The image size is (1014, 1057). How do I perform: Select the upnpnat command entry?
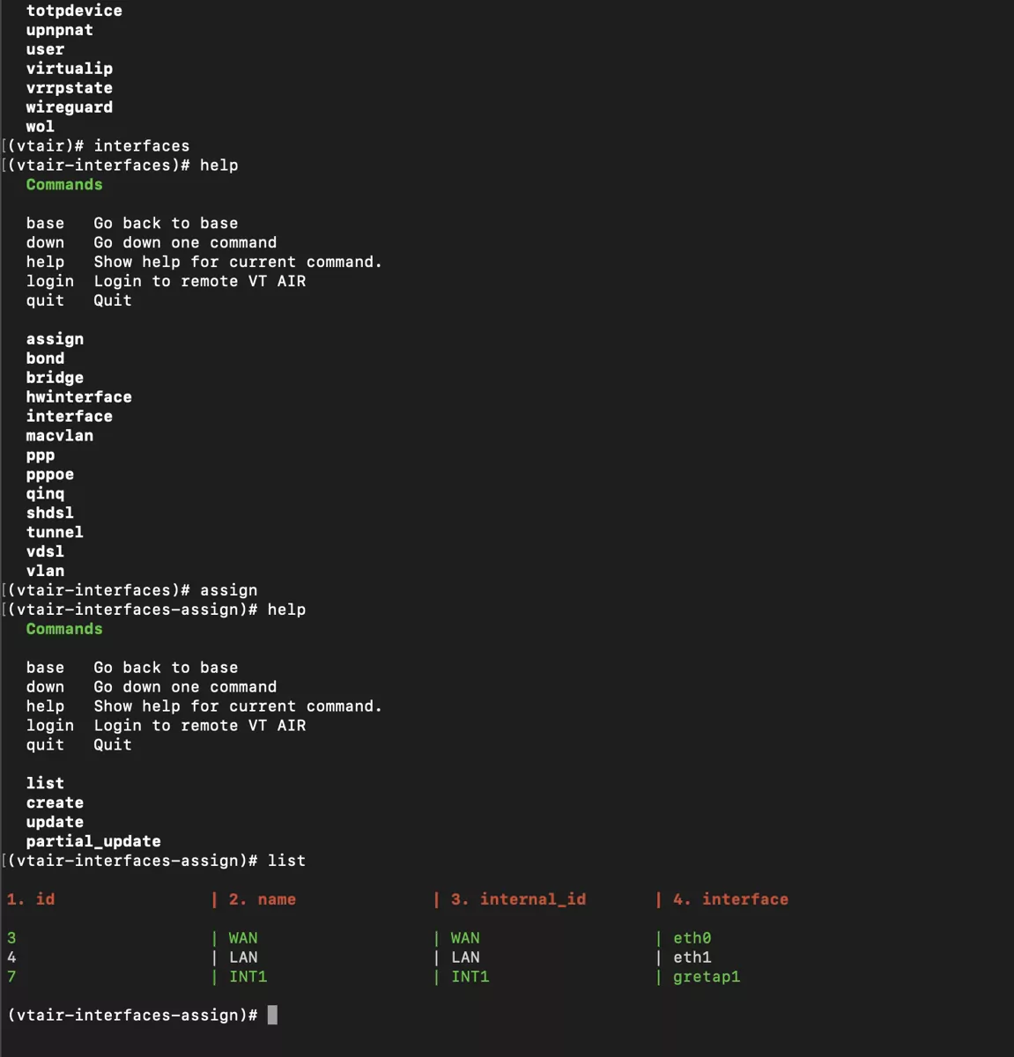60,29
